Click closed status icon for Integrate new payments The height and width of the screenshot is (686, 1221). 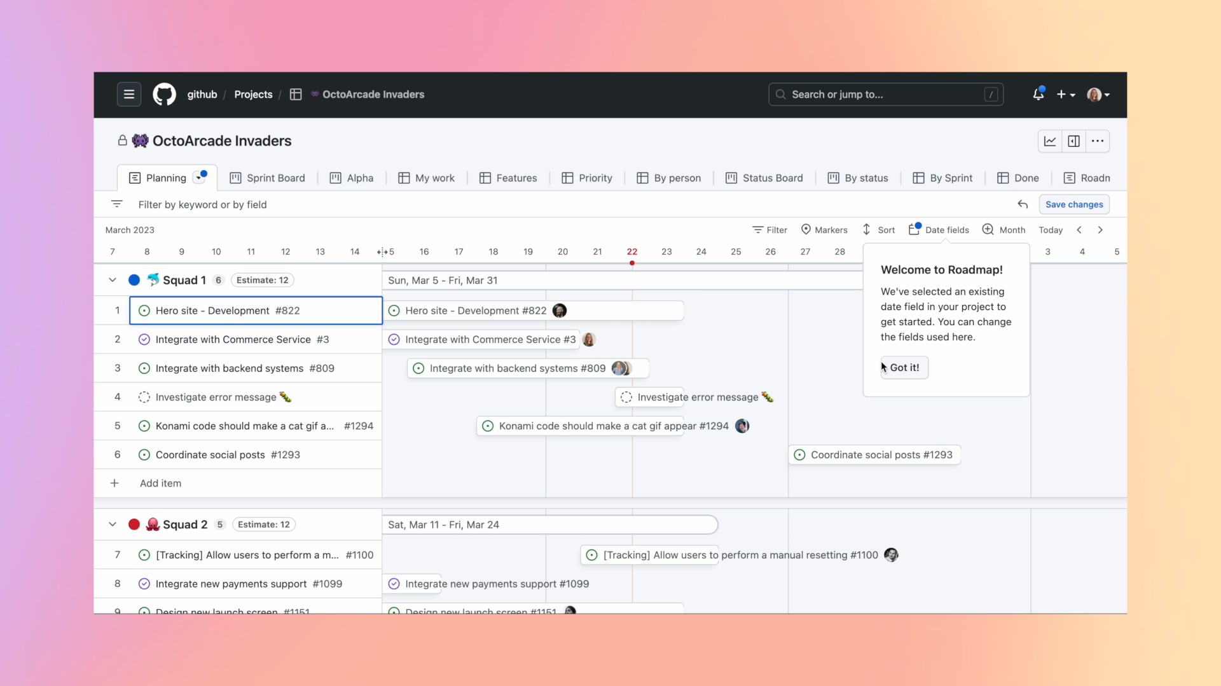pos(144,584)
